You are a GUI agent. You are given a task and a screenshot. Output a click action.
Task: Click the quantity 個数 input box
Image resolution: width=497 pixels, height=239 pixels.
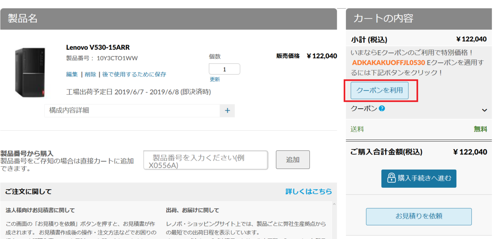click(x=224, y=69)
